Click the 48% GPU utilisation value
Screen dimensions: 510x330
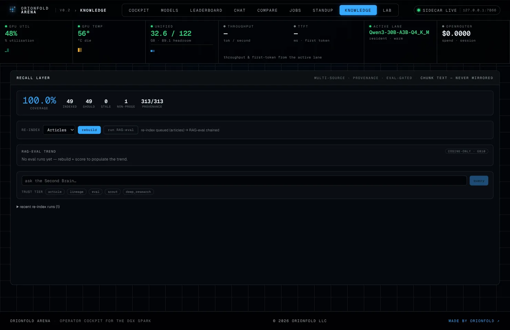click(x=11, y=33)
